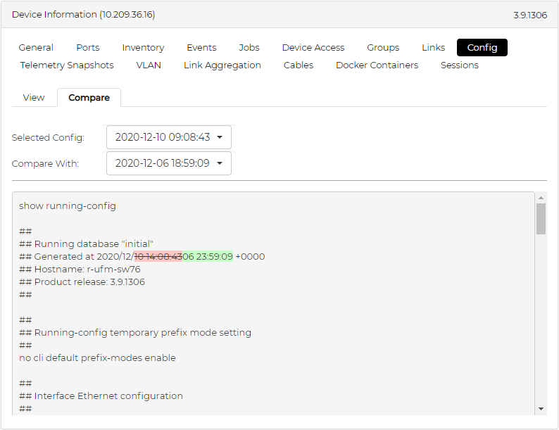This screenshot has width=559, height=430.
Task: Open the Inventory tab
Action: coord(143,48)
